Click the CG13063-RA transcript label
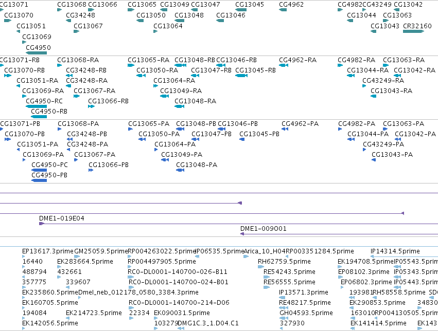The width and height of the screenshot is (438, 331). (404, 60)
